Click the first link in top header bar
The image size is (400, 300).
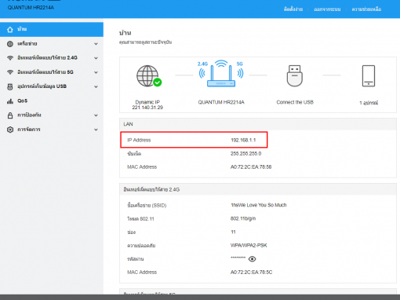click(x=293, y=9)
